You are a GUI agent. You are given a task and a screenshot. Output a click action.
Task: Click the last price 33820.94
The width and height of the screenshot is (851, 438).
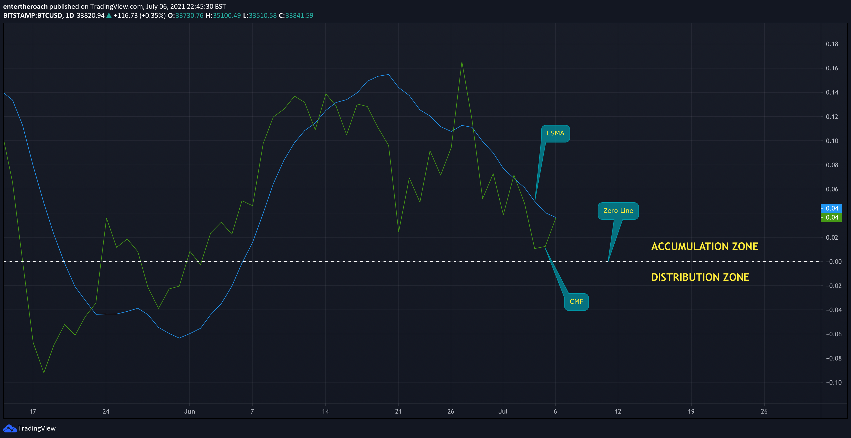pos(91,15)
